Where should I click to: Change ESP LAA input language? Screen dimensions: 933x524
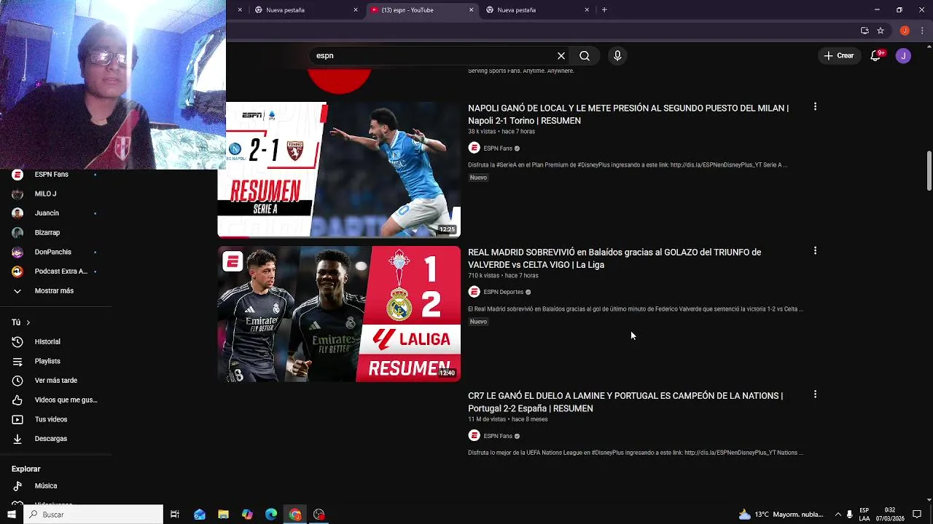tap(864, 515)
